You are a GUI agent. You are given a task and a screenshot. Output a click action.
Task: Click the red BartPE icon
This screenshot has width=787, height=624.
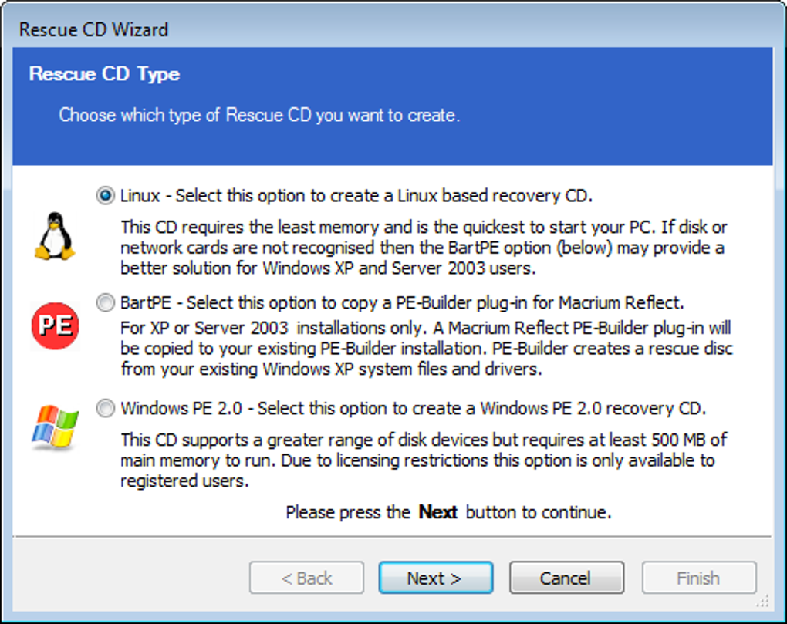click(x=55, y=325)
